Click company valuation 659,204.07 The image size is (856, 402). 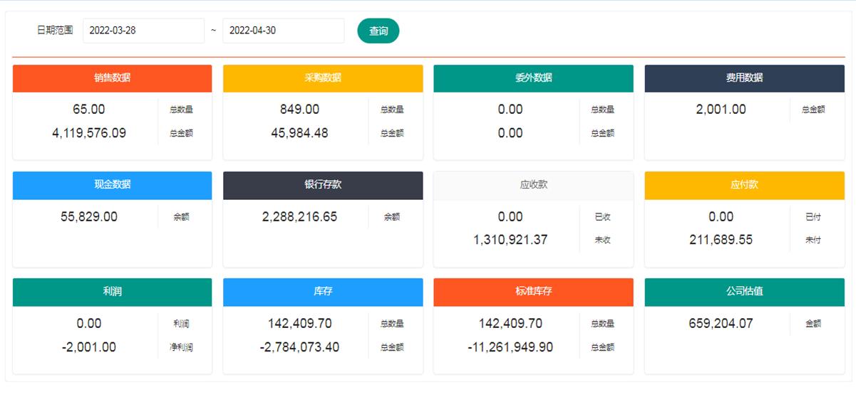pos(721,324)
